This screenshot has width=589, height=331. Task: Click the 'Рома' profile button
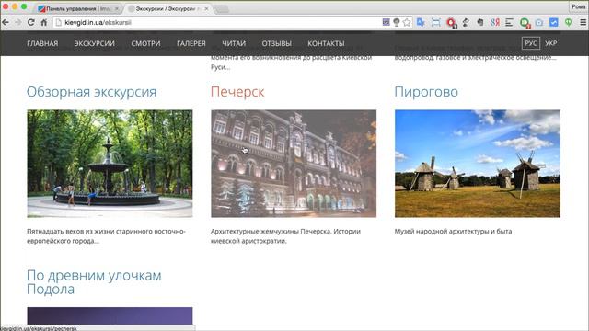[579, 6]
